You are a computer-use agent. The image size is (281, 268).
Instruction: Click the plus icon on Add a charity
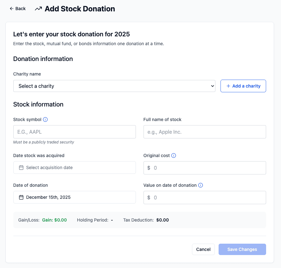pos(228,86)
